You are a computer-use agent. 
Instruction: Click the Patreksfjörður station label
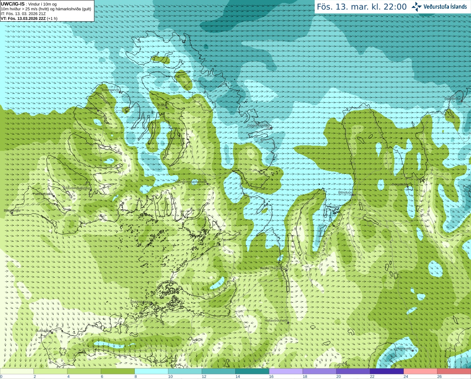43,194
